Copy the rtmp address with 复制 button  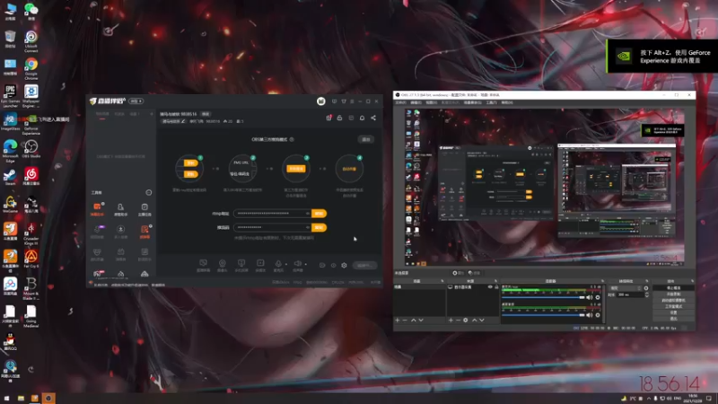coord(319,214)
